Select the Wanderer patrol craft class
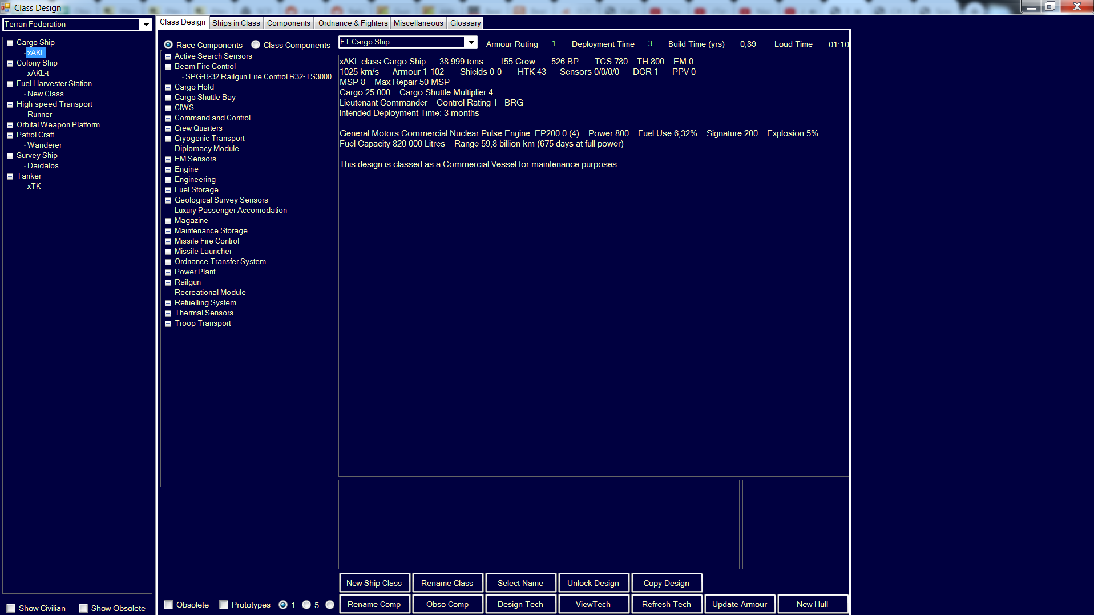This screenshot has height=615, width=1094. coord(45,145)
